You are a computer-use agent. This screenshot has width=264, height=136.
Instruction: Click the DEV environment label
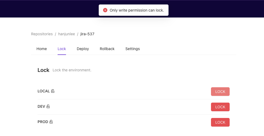pos(41,106)
